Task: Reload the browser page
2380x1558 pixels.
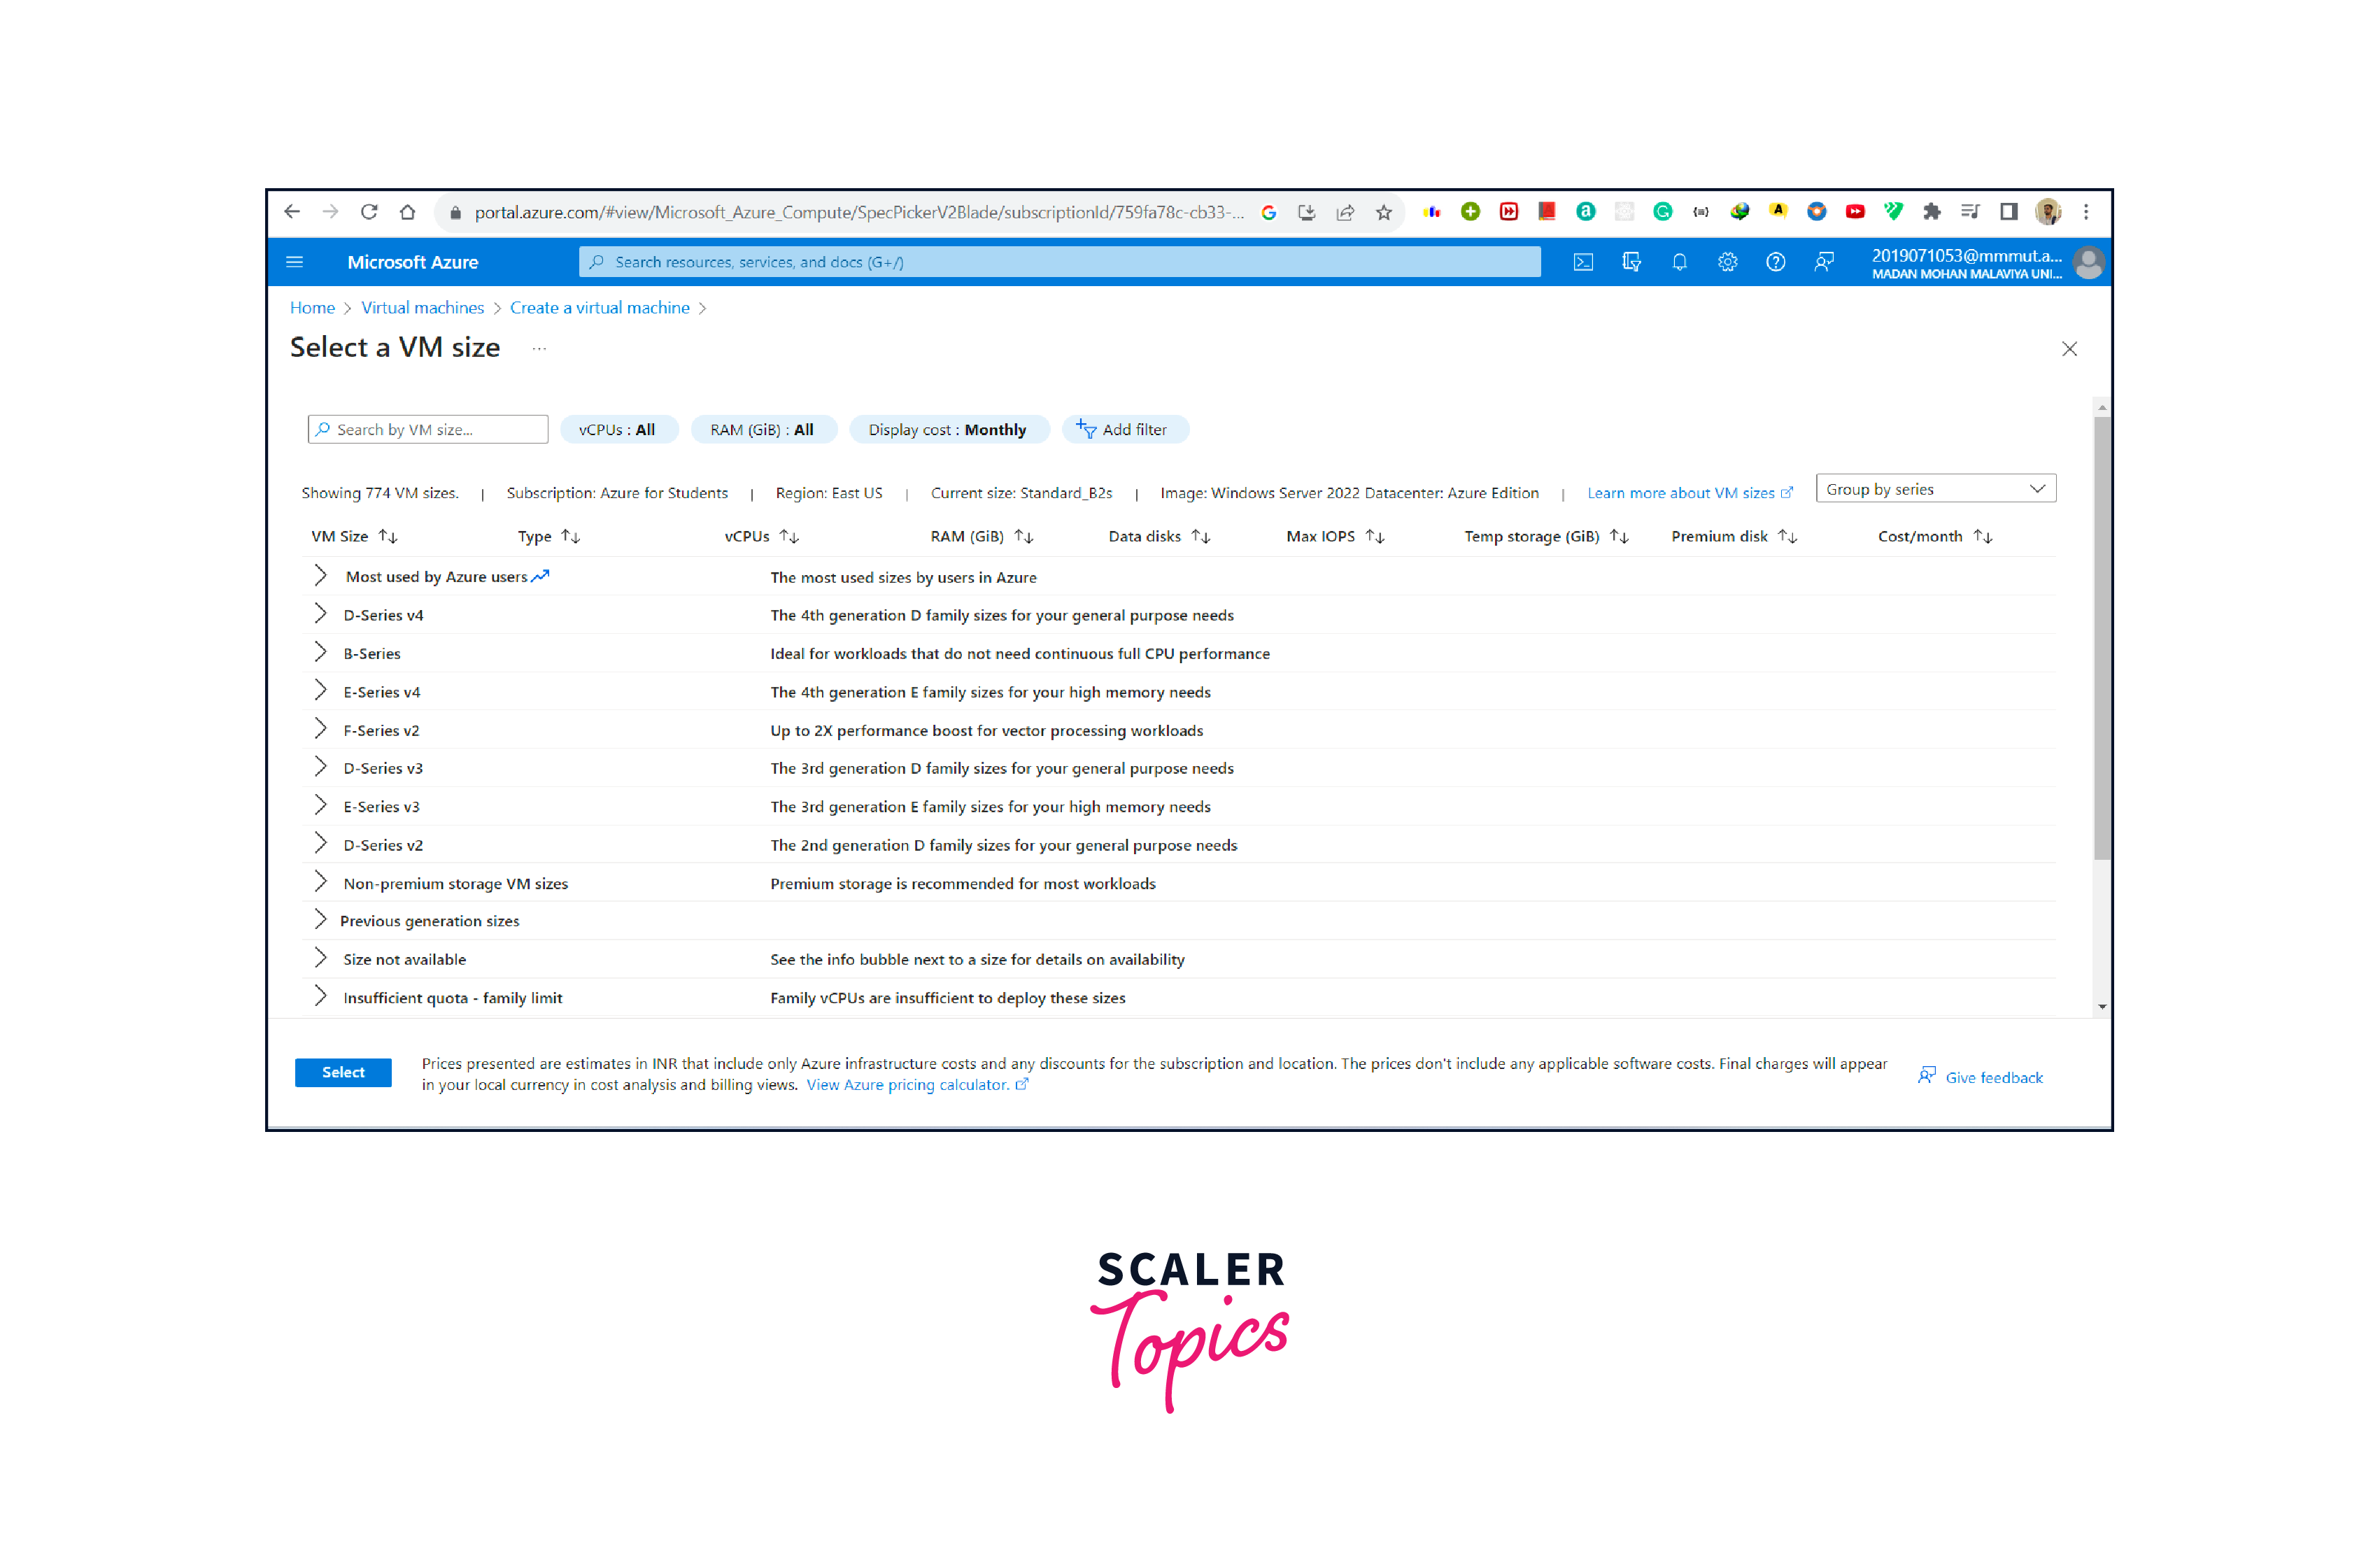Action: pos(369,212)
